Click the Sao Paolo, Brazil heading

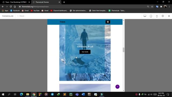[85, 47]
